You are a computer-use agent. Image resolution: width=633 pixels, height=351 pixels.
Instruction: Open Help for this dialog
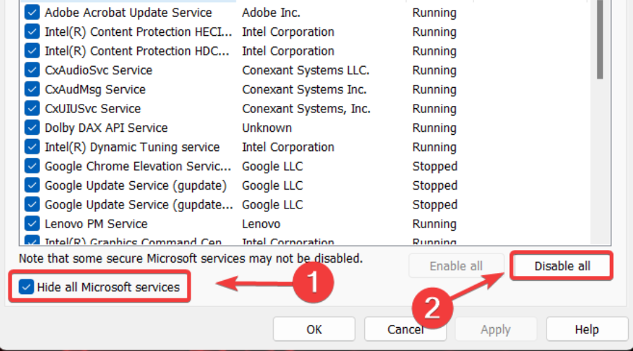pos(587,329)
